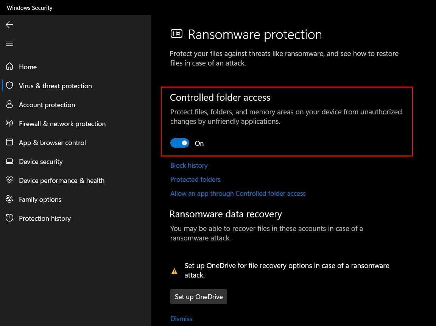Open the hamburger navigation menu
The height and width of the screenshot is (326, 436).
9,44
